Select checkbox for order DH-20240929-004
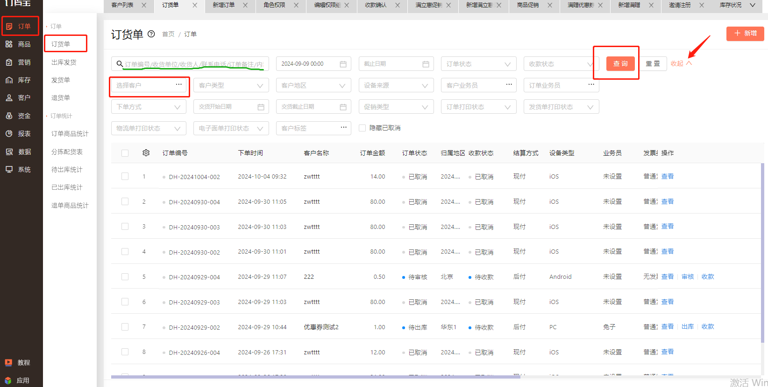This screenshot has height=387, width=768. (x=125, y=276)
